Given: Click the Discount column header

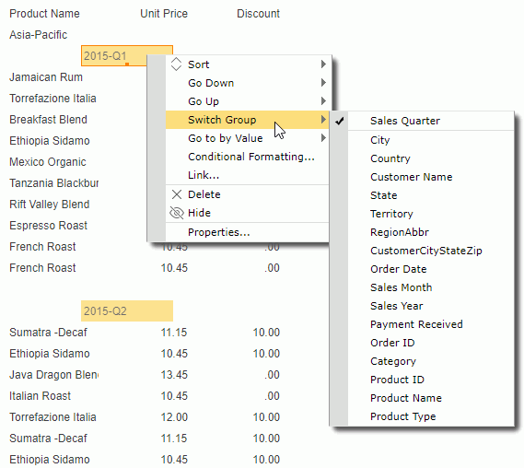Looking at the screenshot, I should [258, 14].
